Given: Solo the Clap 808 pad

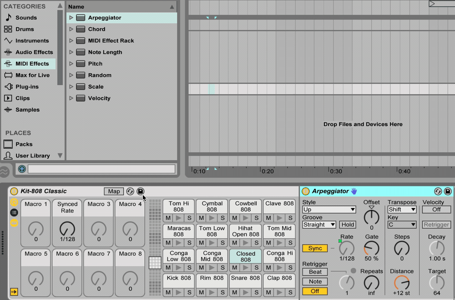Looking at the screenshot, I should [x=290, y=292].
